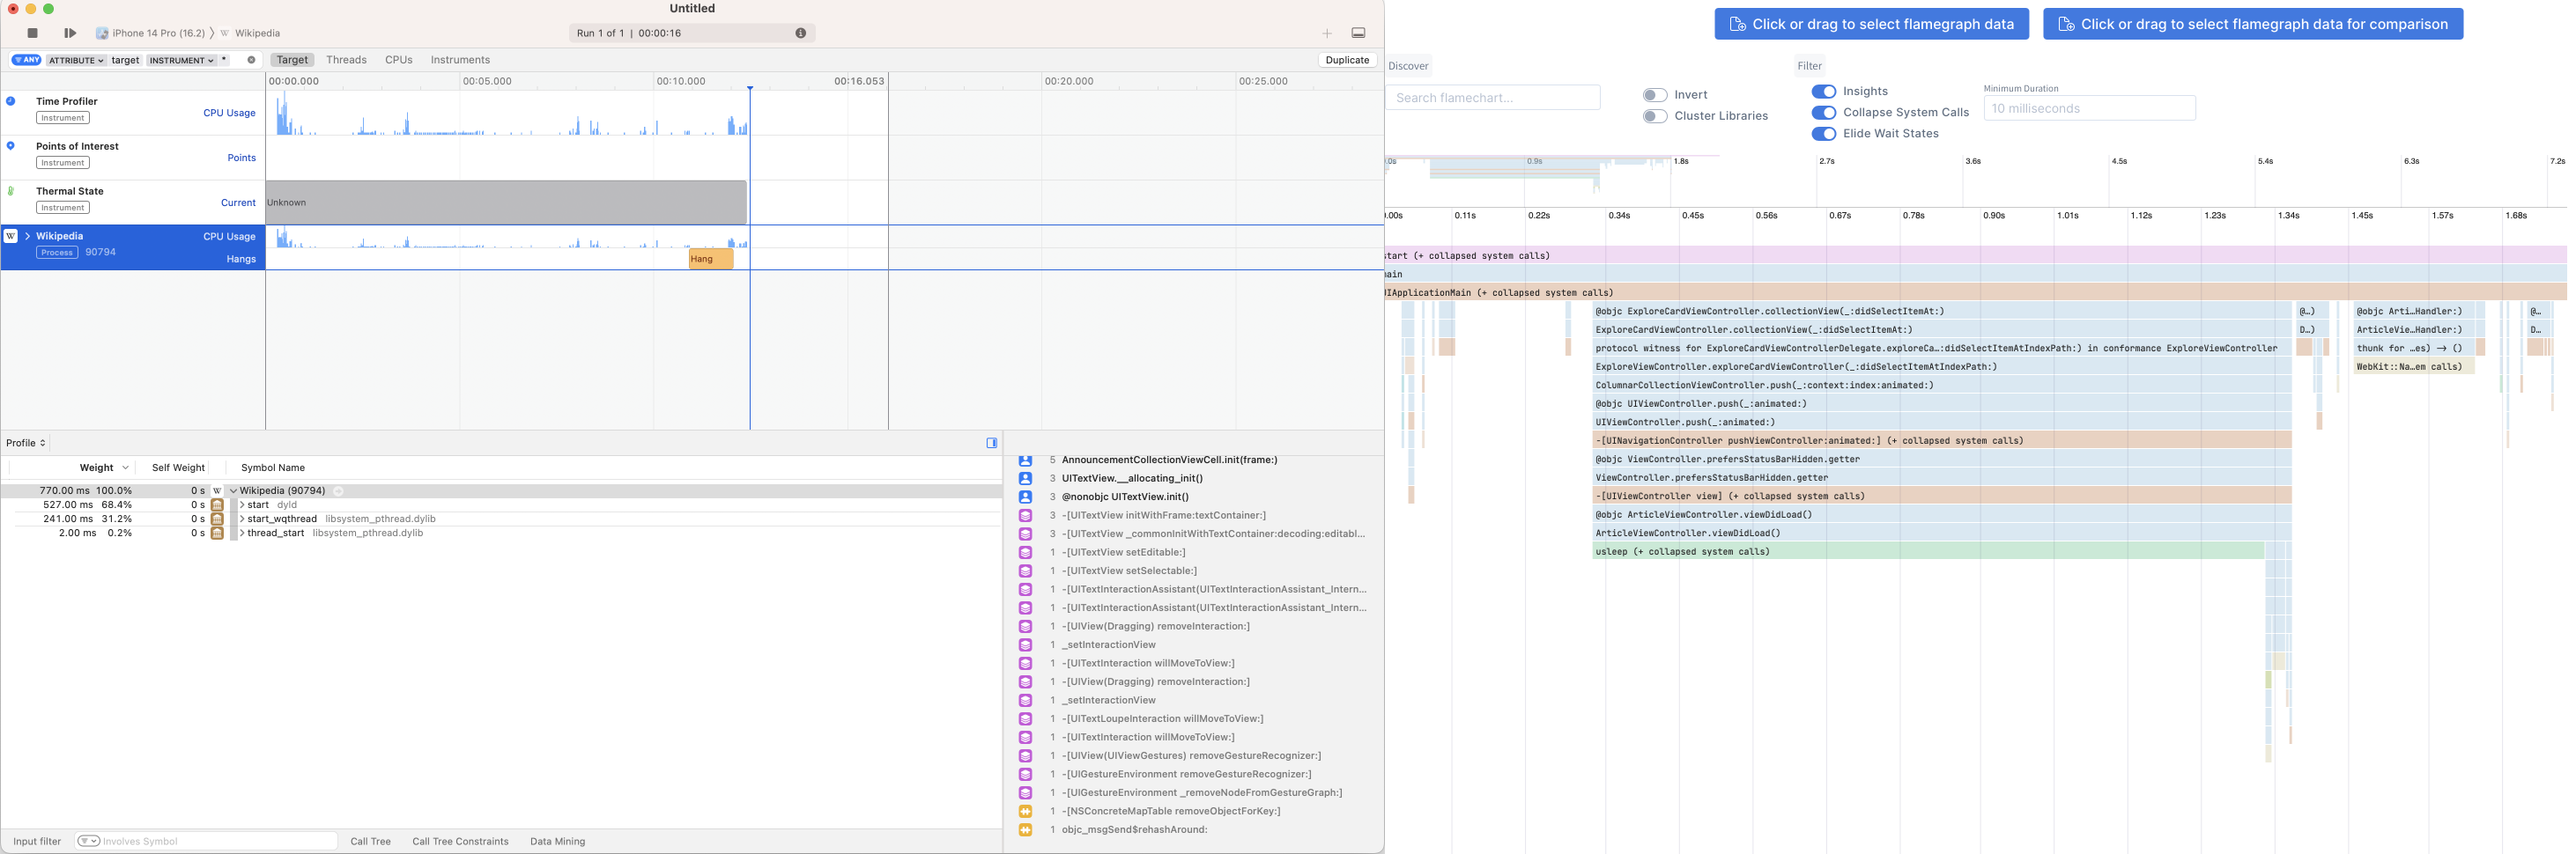Click drag-to-select flamegraph data for comparison

click(2252, 23)
